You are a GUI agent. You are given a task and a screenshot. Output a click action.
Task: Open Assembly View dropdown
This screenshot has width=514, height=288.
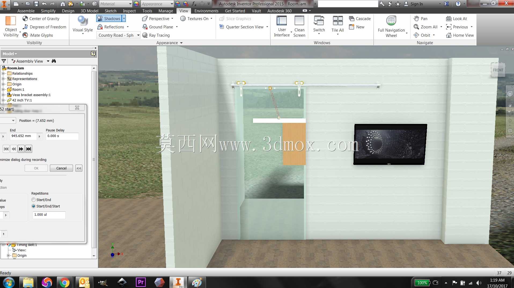pyautogui.click(x=48, y=61)
